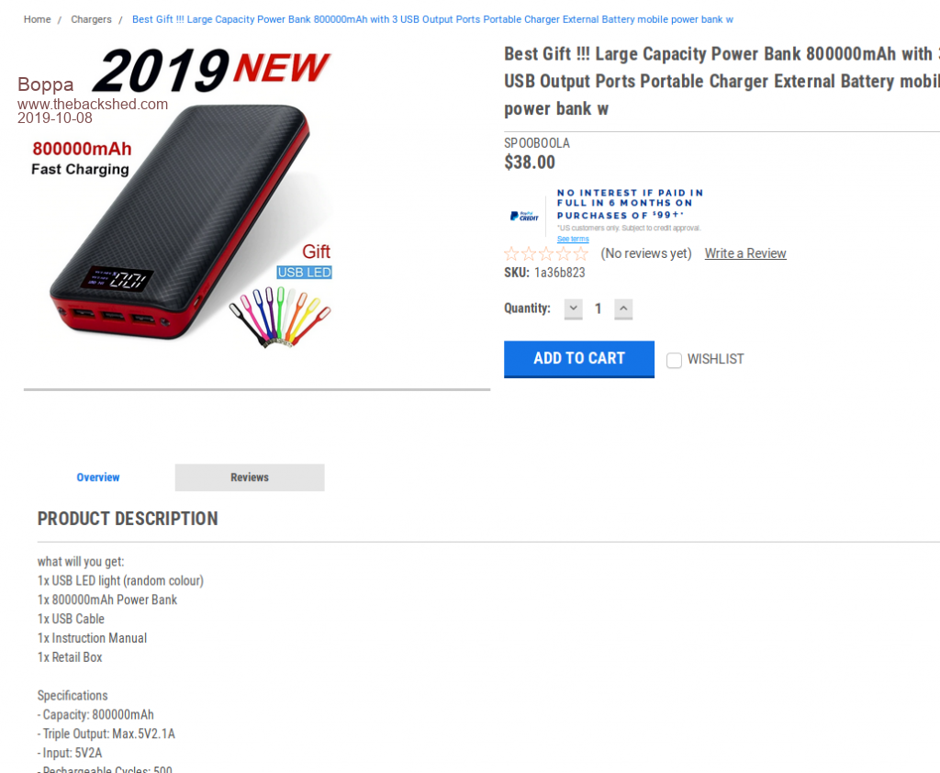Click the fifth rating star

(x=581, y=253)
